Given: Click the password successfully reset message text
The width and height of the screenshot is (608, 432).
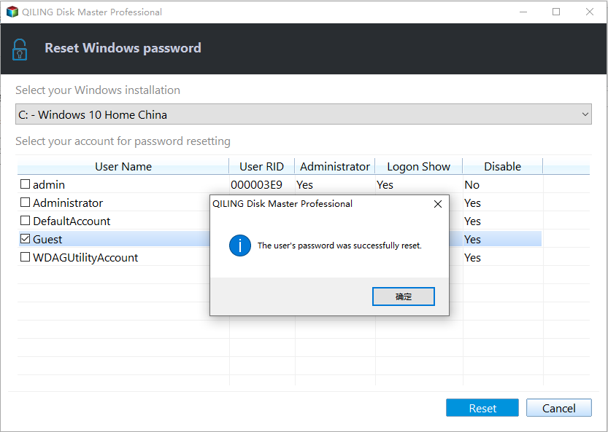Looking at the screenshot, I should [x=339, y=246].
